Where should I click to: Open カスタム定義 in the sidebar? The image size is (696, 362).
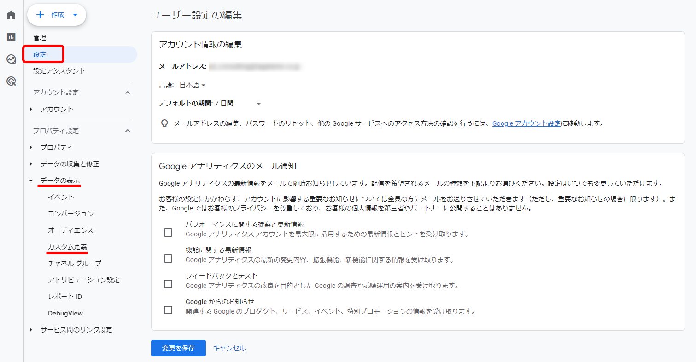coord(67,247)
